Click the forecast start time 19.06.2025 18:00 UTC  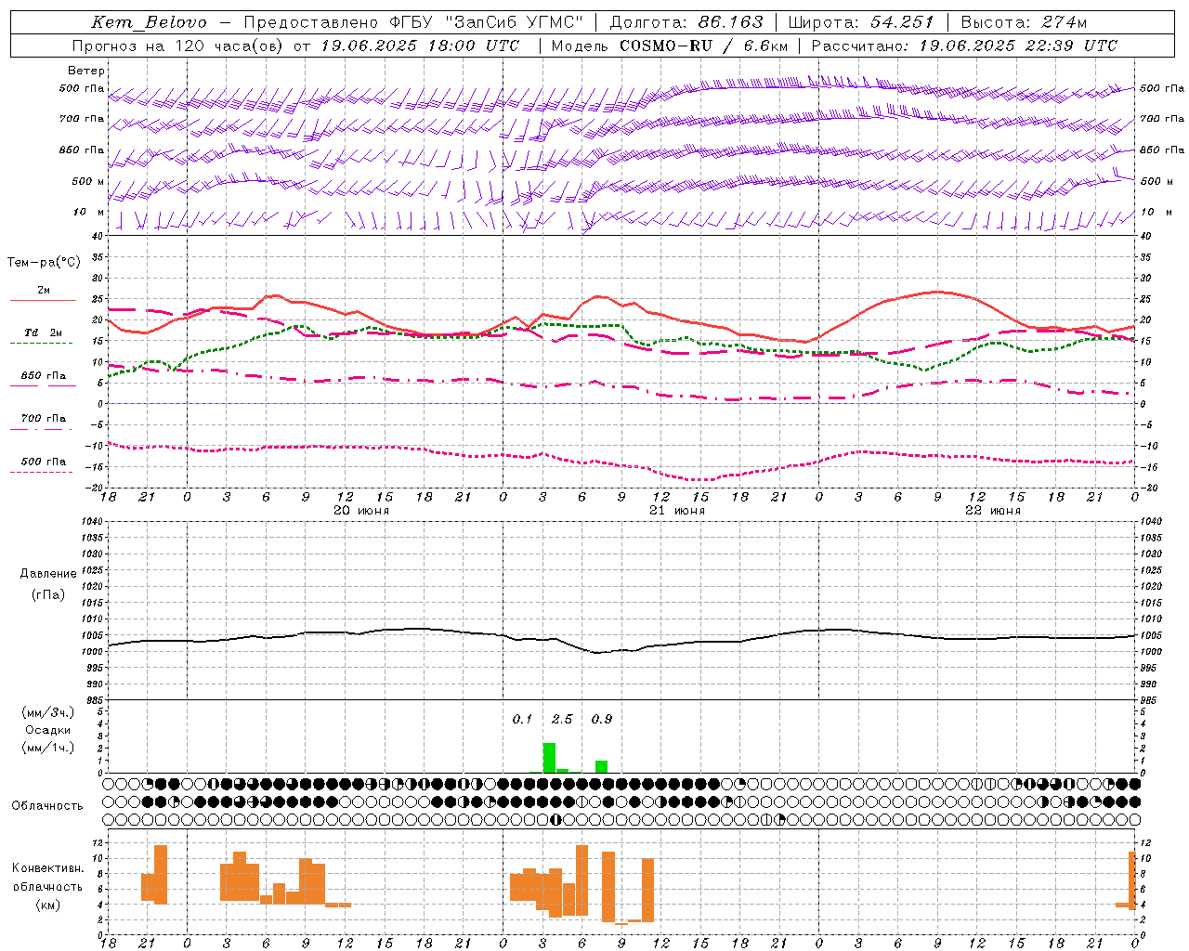[420, 46]
